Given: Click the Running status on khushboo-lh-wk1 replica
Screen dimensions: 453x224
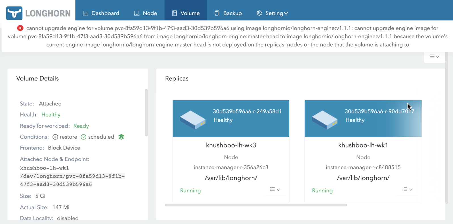Looking at the screenshot, I should click(x=322, y=191).
